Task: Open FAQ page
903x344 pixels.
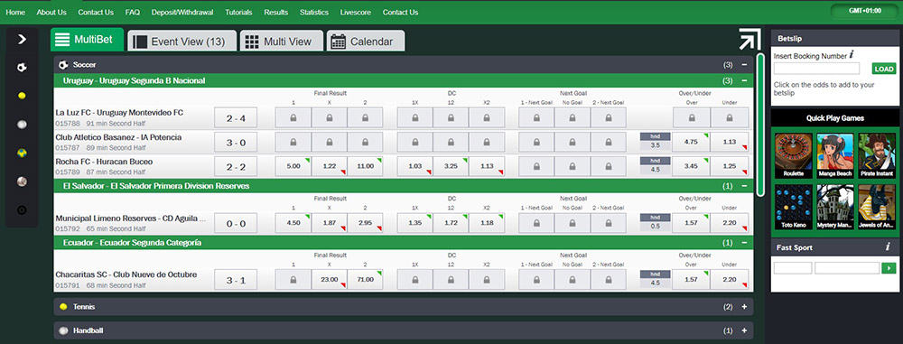Action: click(133, 12)
